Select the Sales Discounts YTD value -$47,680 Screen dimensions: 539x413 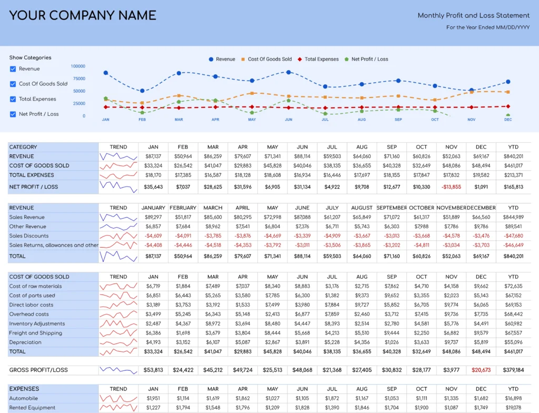(x=513, y=236)
